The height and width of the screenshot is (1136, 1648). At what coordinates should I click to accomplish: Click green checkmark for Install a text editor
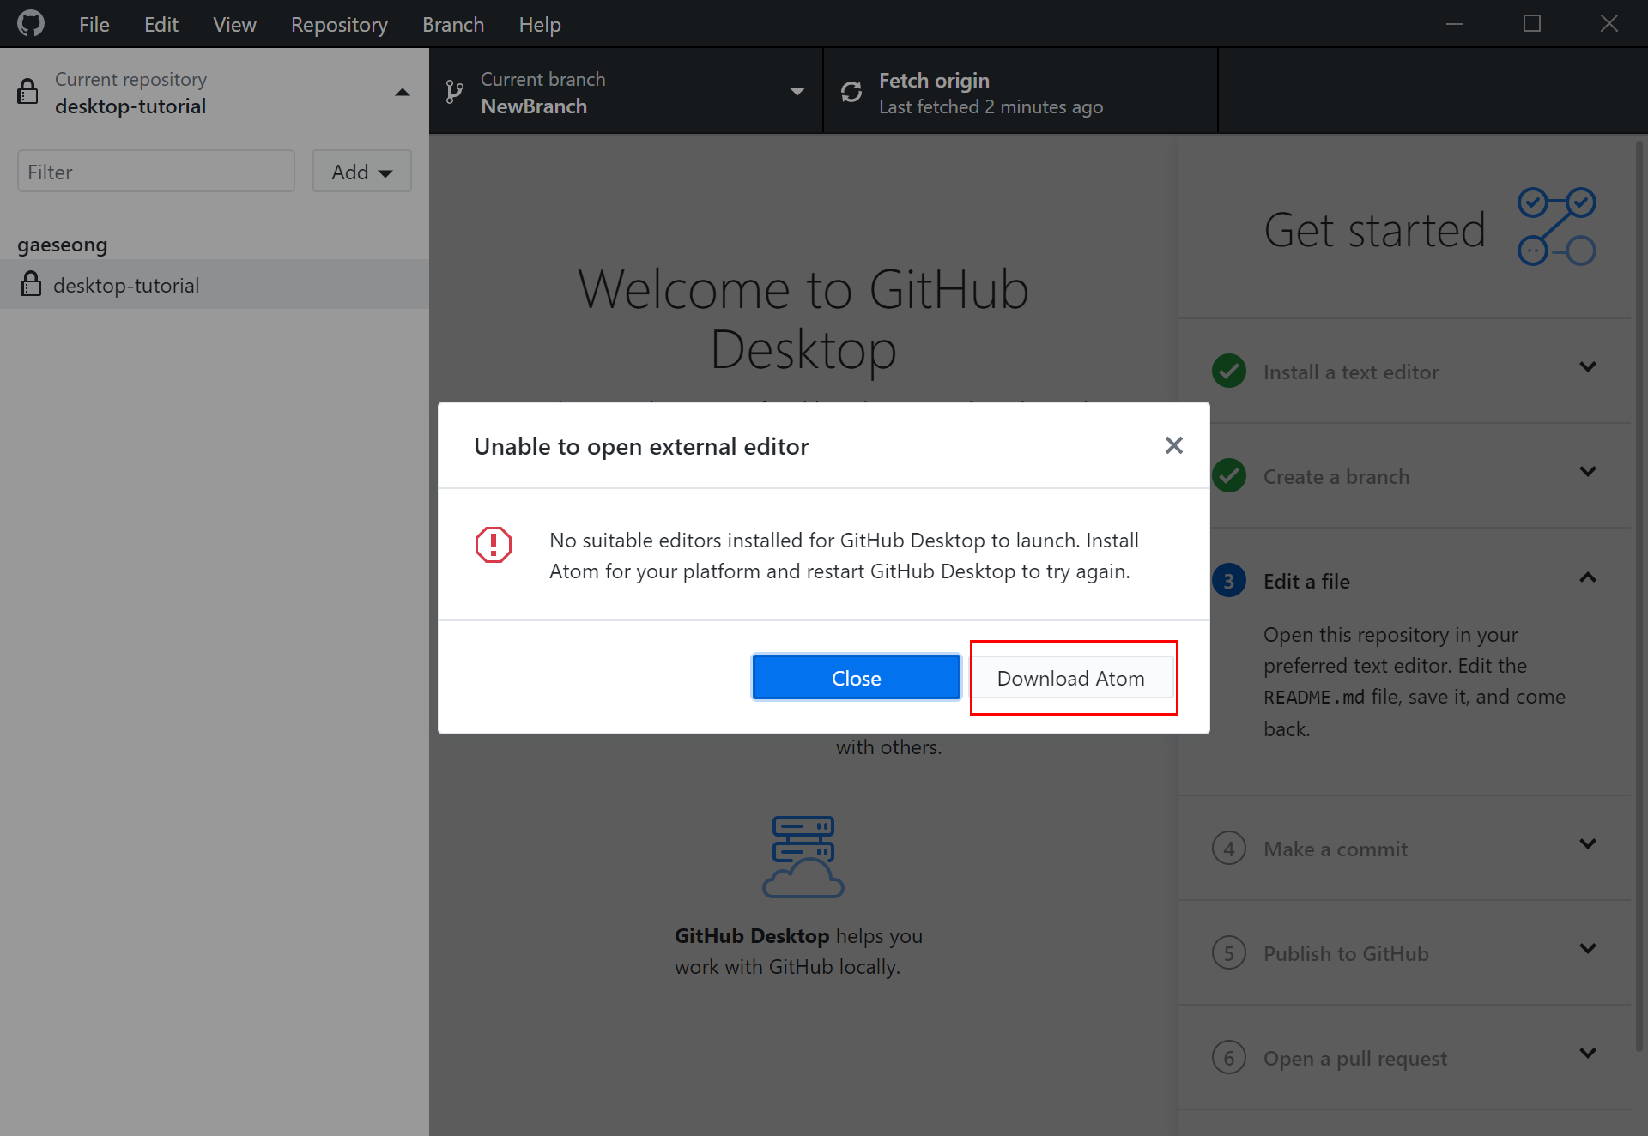pos(1229,371)
